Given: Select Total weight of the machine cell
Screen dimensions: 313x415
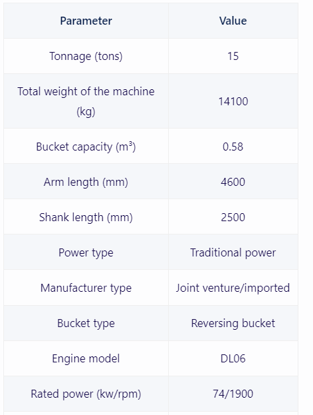Looking at the screenshot, I should (86, 101).
